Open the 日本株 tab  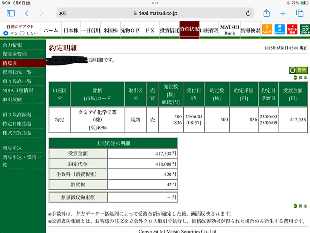pos(71,30)
